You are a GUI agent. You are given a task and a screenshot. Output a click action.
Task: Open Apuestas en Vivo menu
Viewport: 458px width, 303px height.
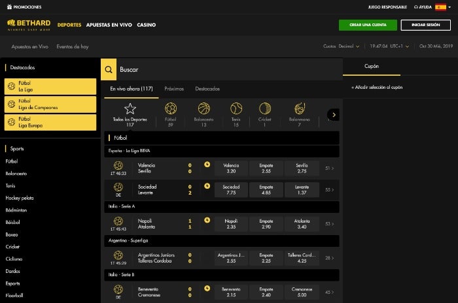[x=109, y=25]
